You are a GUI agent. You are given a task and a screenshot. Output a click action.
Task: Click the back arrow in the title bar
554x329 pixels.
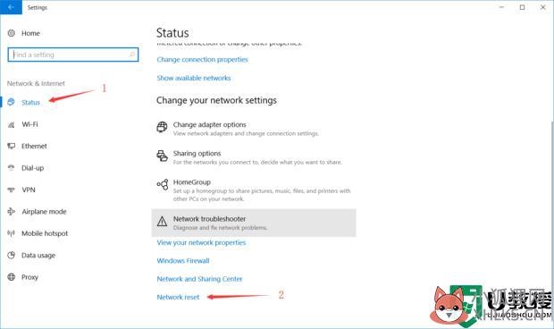tap(11, 7)
